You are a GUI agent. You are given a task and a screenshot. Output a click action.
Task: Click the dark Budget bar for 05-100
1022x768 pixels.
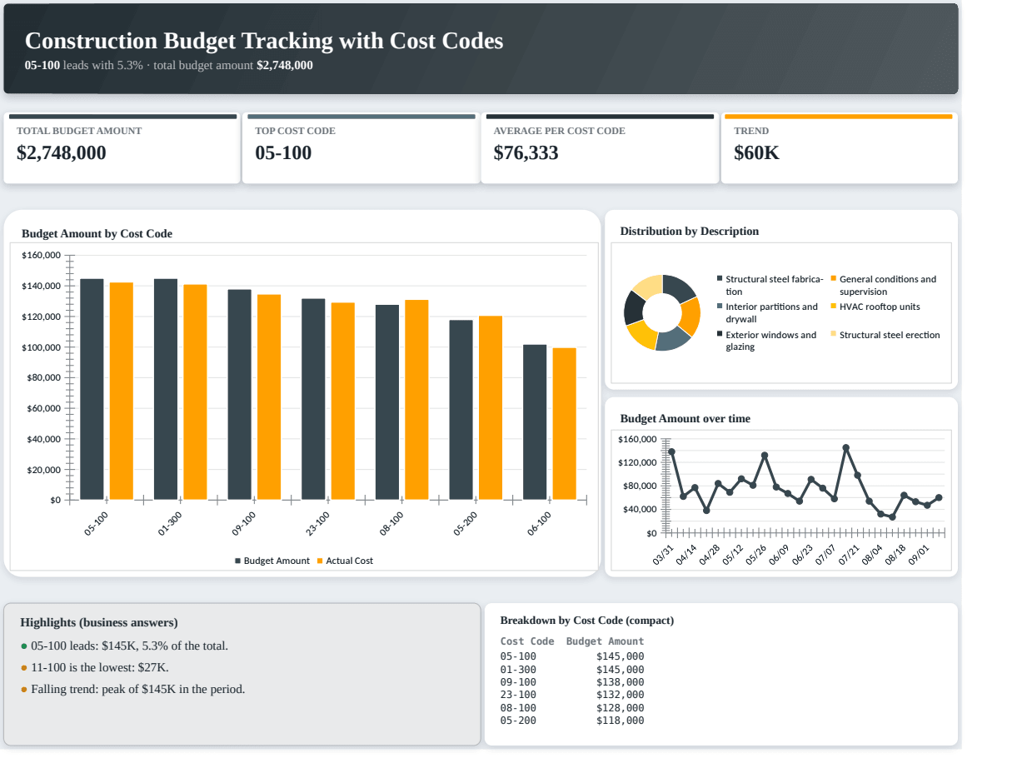pos(92,389)
